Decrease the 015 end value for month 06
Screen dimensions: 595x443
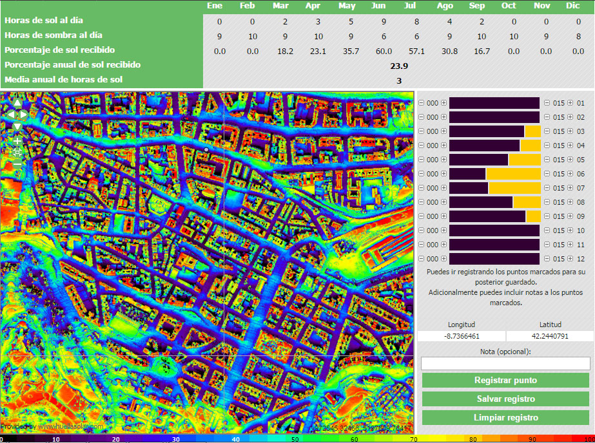click(547, 174)
